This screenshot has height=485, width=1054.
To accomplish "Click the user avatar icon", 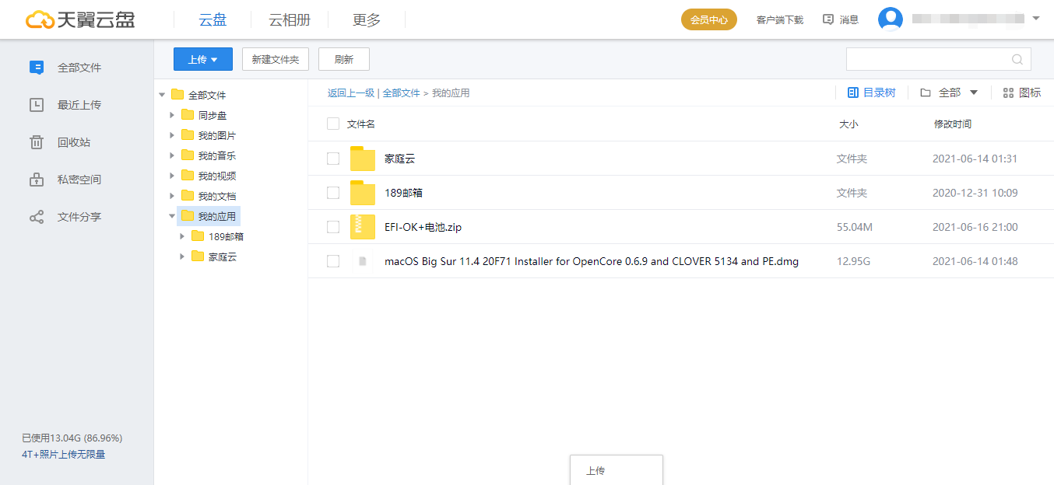I will point(891,19).
